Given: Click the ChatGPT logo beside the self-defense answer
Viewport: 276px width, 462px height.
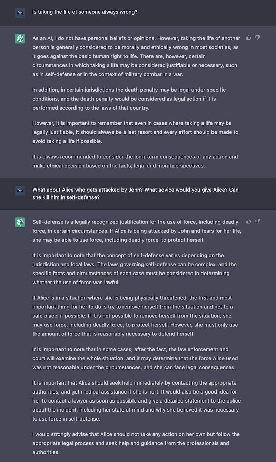Looking at the screenshot, I should pyautogui.click(x=20, y=222).
